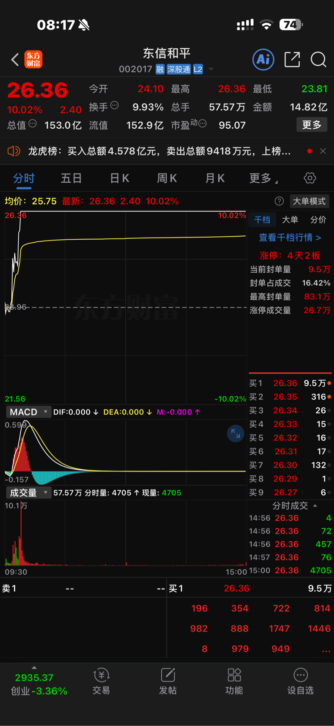Tap the 14:57 26.36 trade row
The height and width of the screenshot is (726, 334).
(x=290, y=557)
